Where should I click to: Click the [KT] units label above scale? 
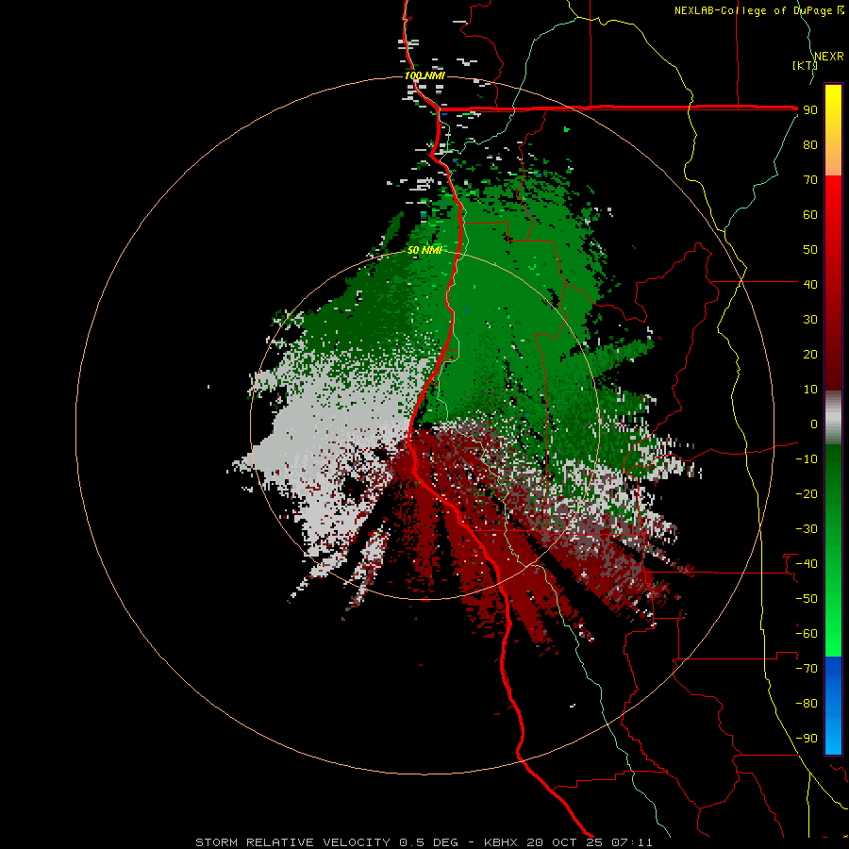point(805,65)
